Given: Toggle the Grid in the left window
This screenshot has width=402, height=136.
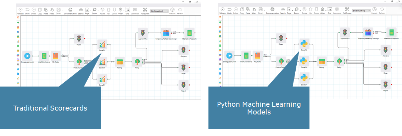Looking at the screenshot, I should click(127, 11).
